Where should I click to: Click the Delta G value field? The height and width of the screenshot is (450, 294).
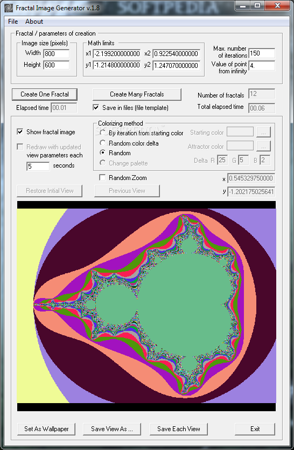[x=243, y=160]
